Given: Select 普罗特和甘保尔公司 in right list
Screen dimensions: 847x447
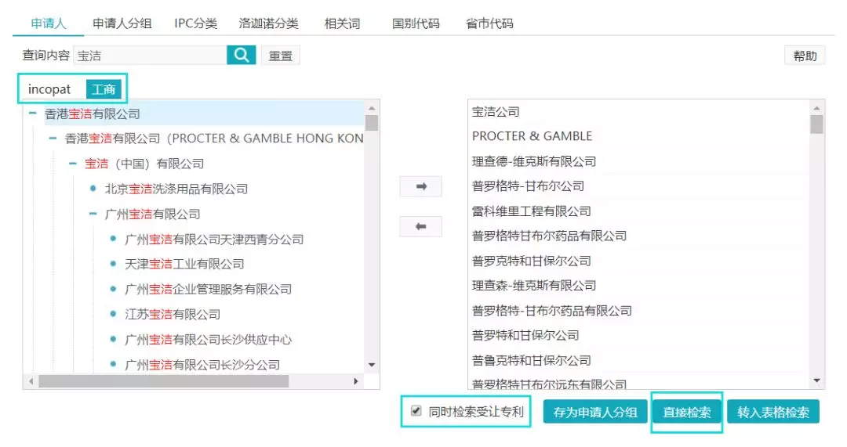Looking at the screenshot, I should coord(525,335).
